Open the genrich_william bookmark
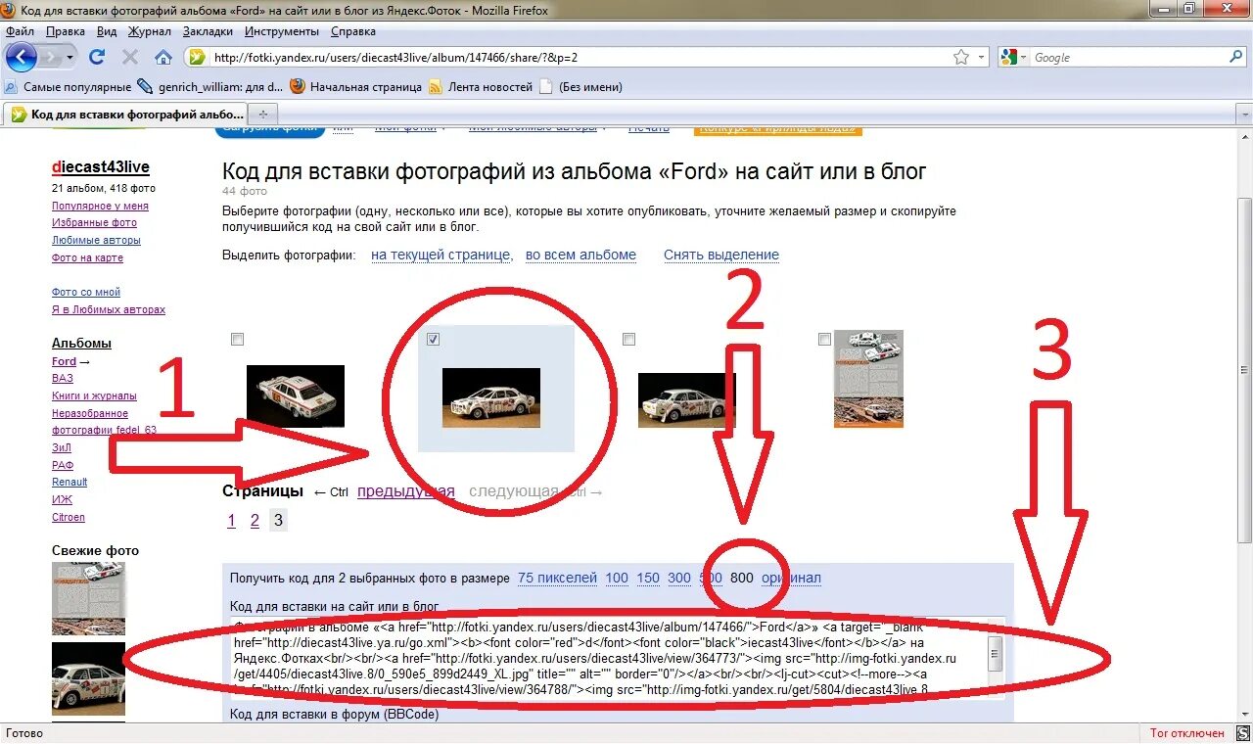This screenshot has width=1253, height=744. [x=210, y=87]
